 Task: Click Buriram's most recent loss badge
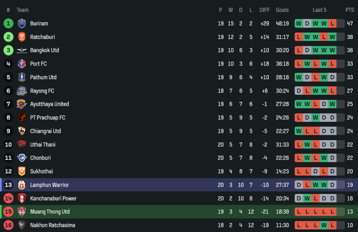pyautogui.click(x=332, y=24)
